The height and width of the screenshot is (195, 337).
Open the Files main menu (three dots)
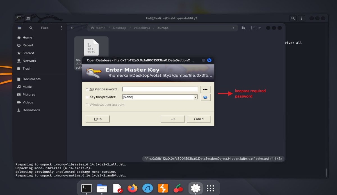tap(61, 28)
